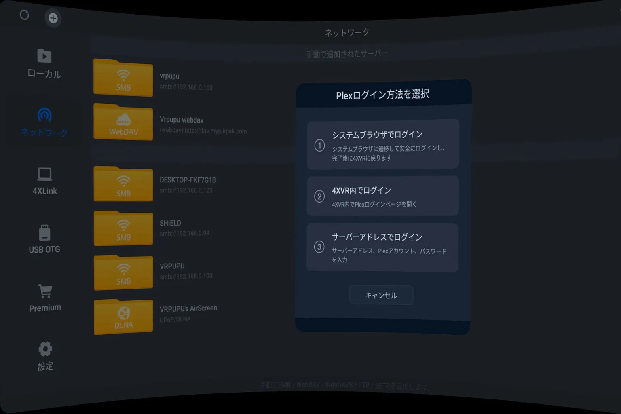This screenshot has width=621, height=414.
Task: Open the Premium cart tab
Action: (45, 298)
